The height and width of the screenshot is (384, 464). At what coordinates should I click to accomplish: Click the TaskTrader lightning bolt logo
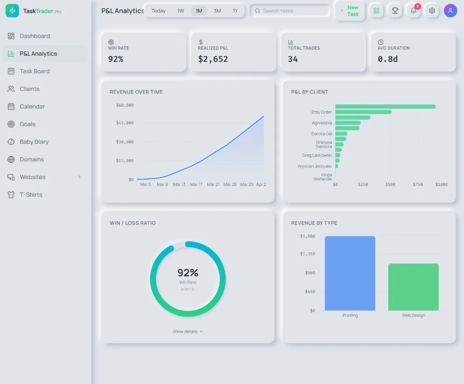(x=12, y=11)
